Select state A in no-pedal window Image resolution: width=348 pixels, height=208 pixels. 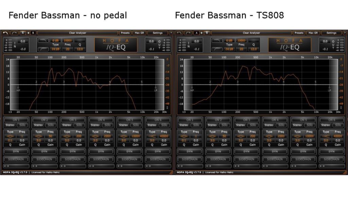[23, 33]
